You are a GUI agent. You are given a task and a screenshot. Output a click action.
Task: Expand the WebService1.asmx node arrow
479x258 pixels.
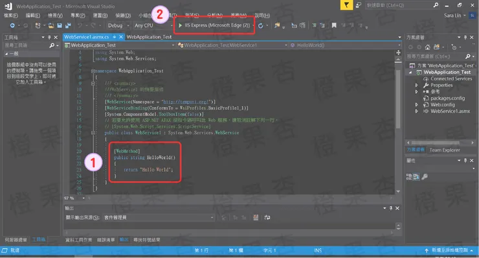coord(416,111)
